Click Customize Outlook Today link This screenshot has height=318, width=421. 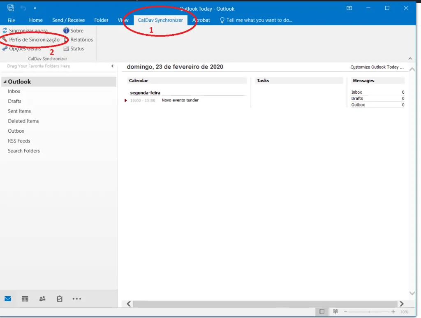tap(377, 67)
